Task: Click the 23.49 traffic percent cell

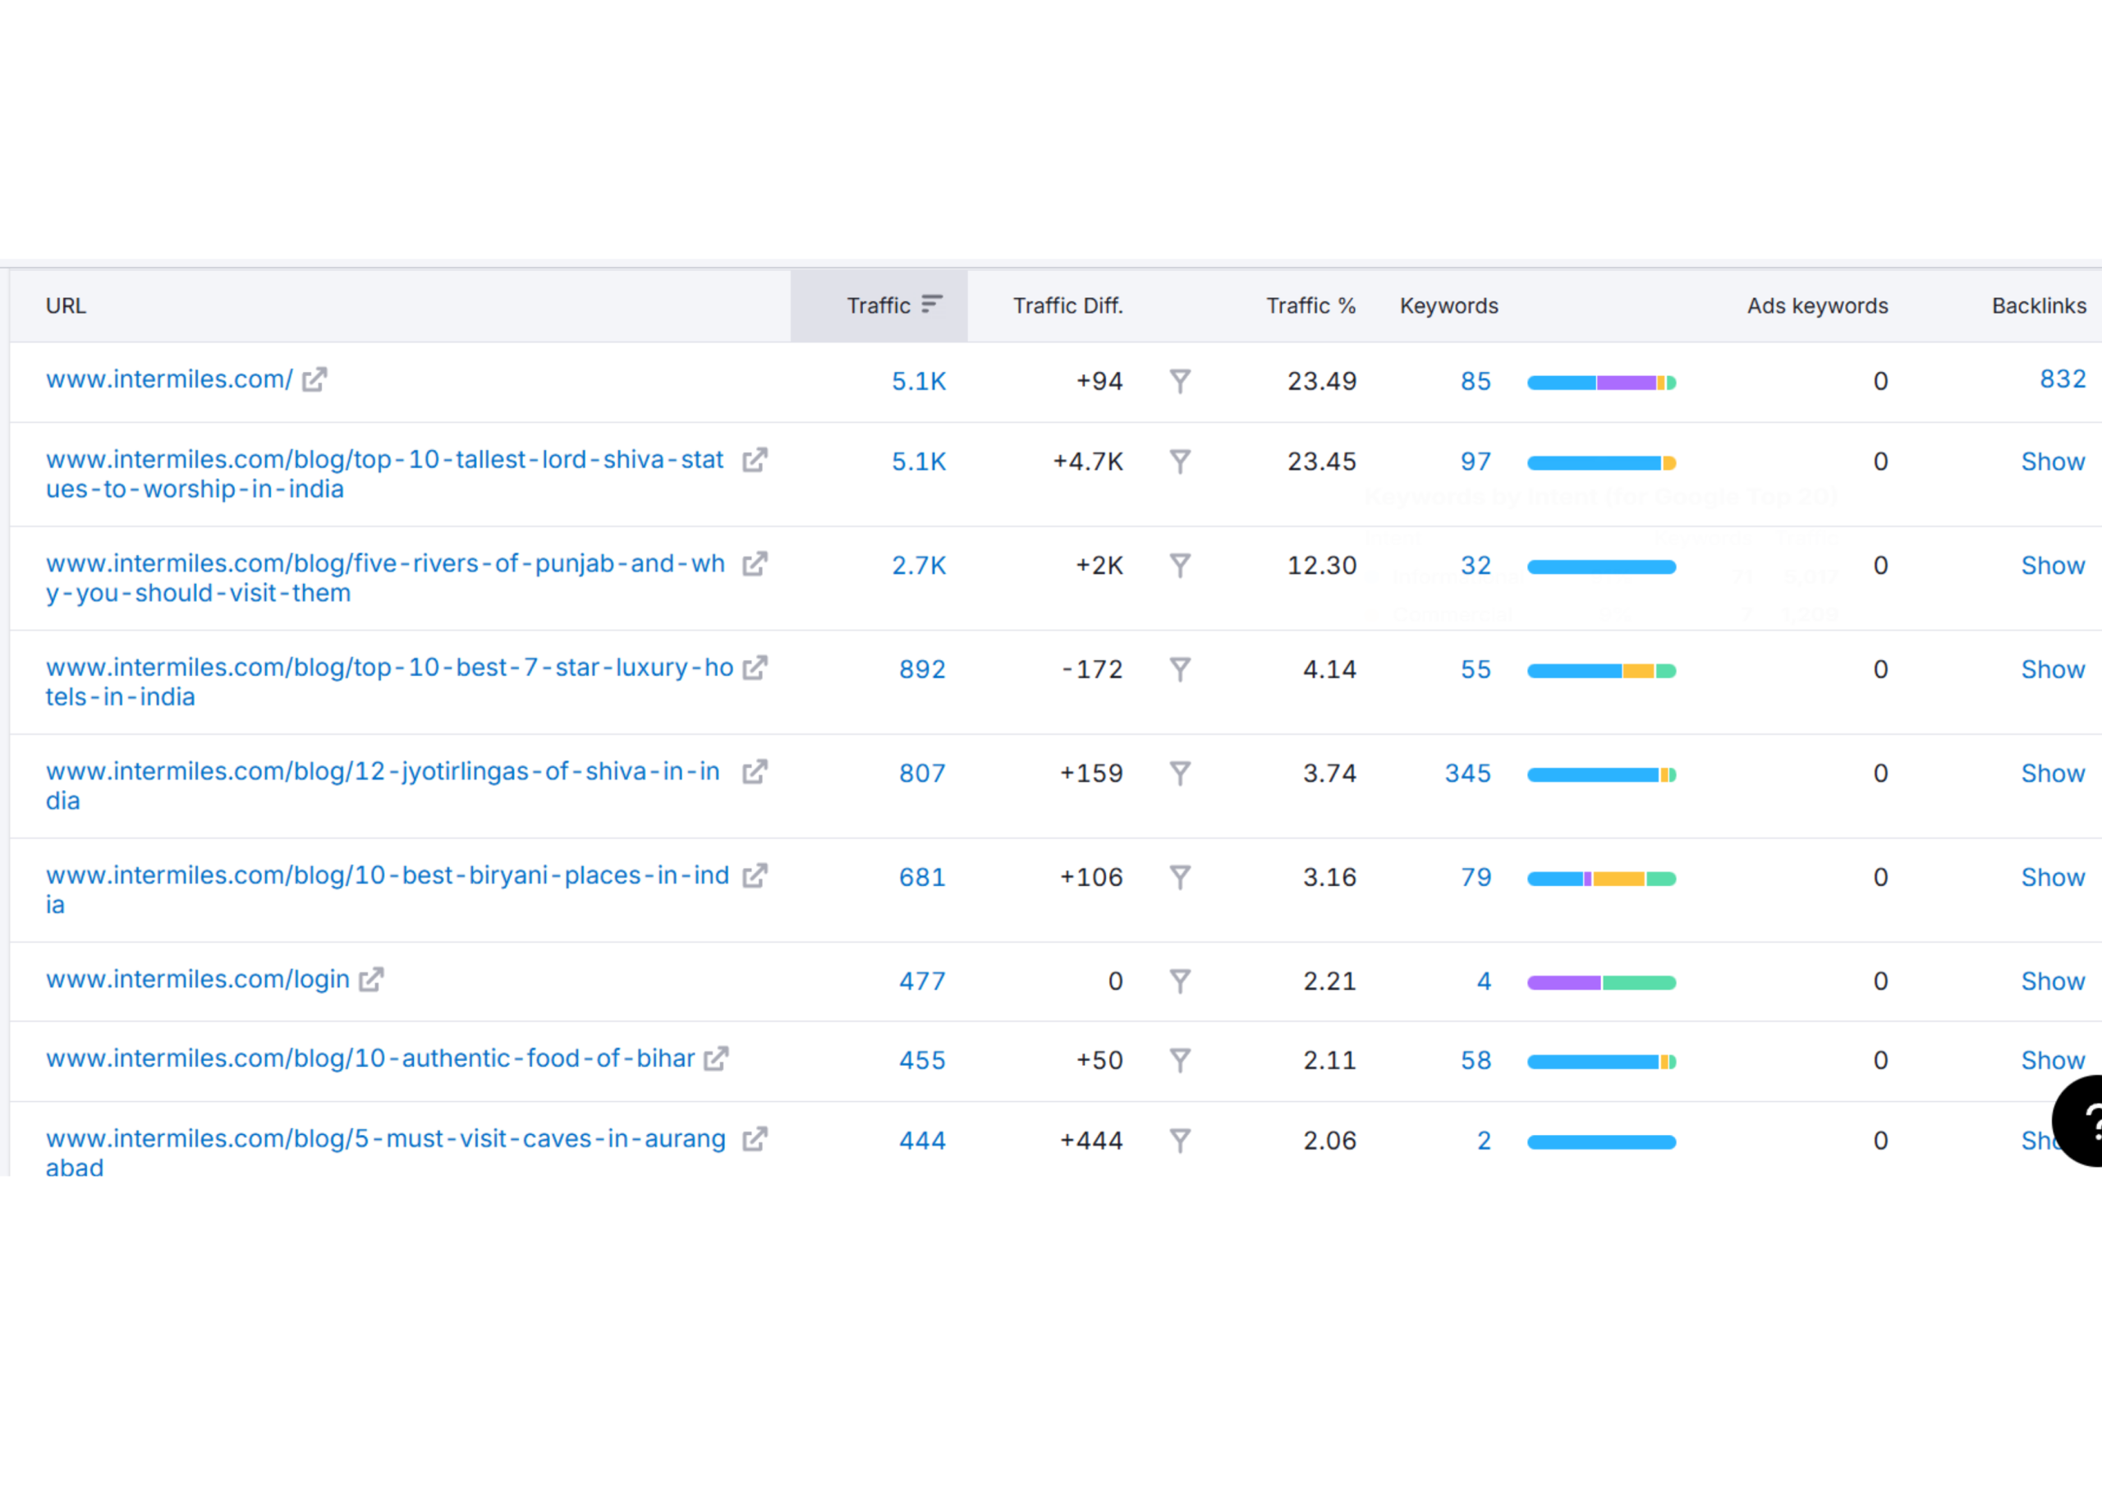Action: [x=1321, y=381]
